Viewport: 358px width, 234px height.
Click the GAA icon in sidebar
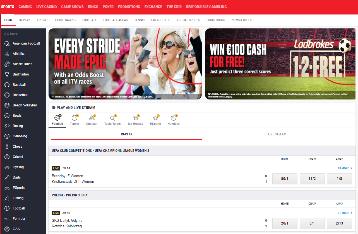point(7,229)
